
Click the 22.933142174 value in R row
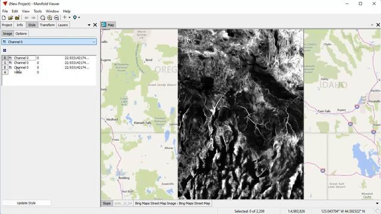(77, 58)
